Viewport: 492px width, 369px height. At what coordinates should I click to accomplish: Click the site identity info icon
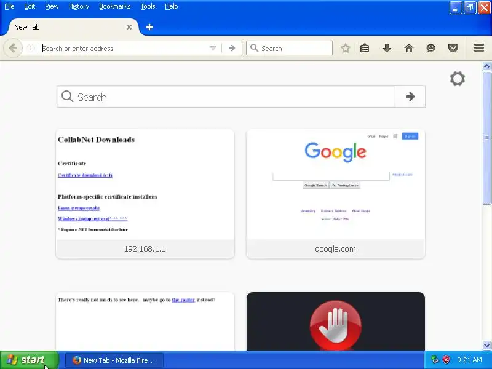(x=30, y=49)
